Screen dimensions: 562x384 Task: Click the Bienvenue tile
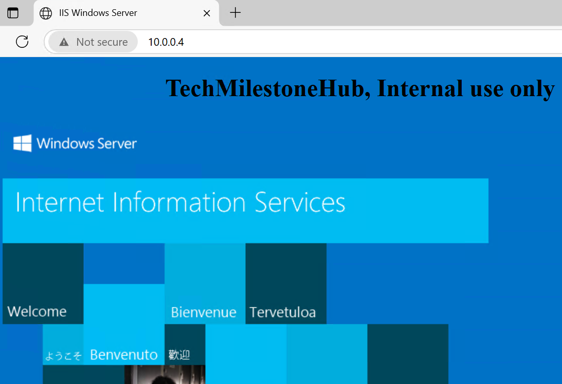point(205,284)
